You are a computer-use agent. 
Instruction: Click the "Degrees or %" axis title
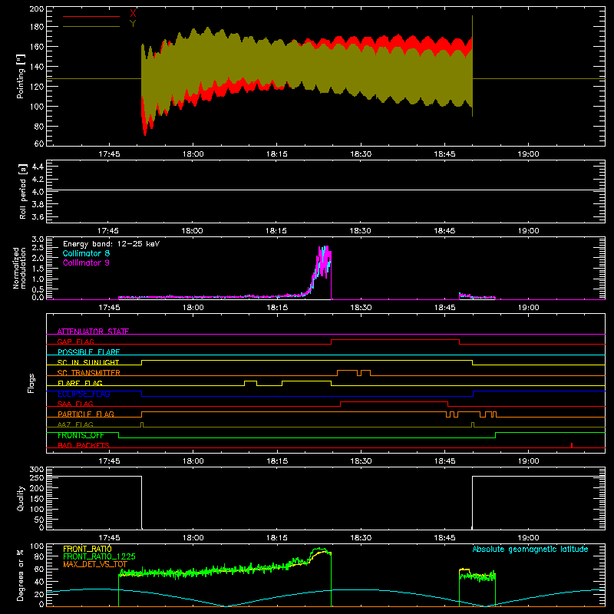point(21,575)
